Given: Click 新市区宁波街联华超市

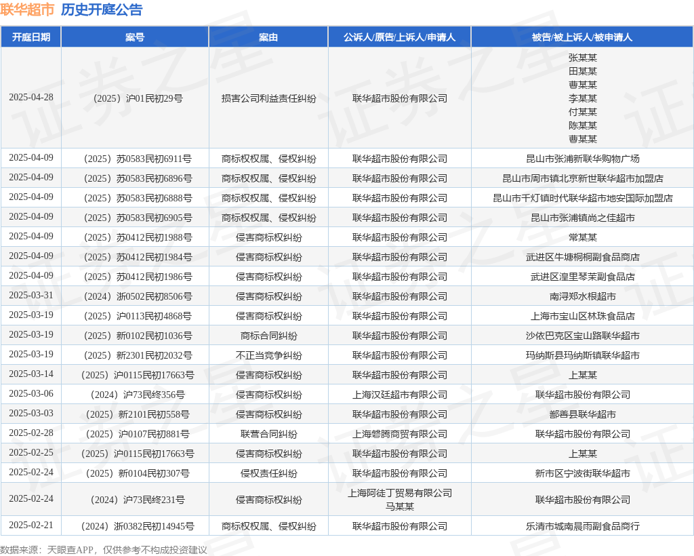Looking at the screenshot, I should pyautogui.click(x=582, y=474).
